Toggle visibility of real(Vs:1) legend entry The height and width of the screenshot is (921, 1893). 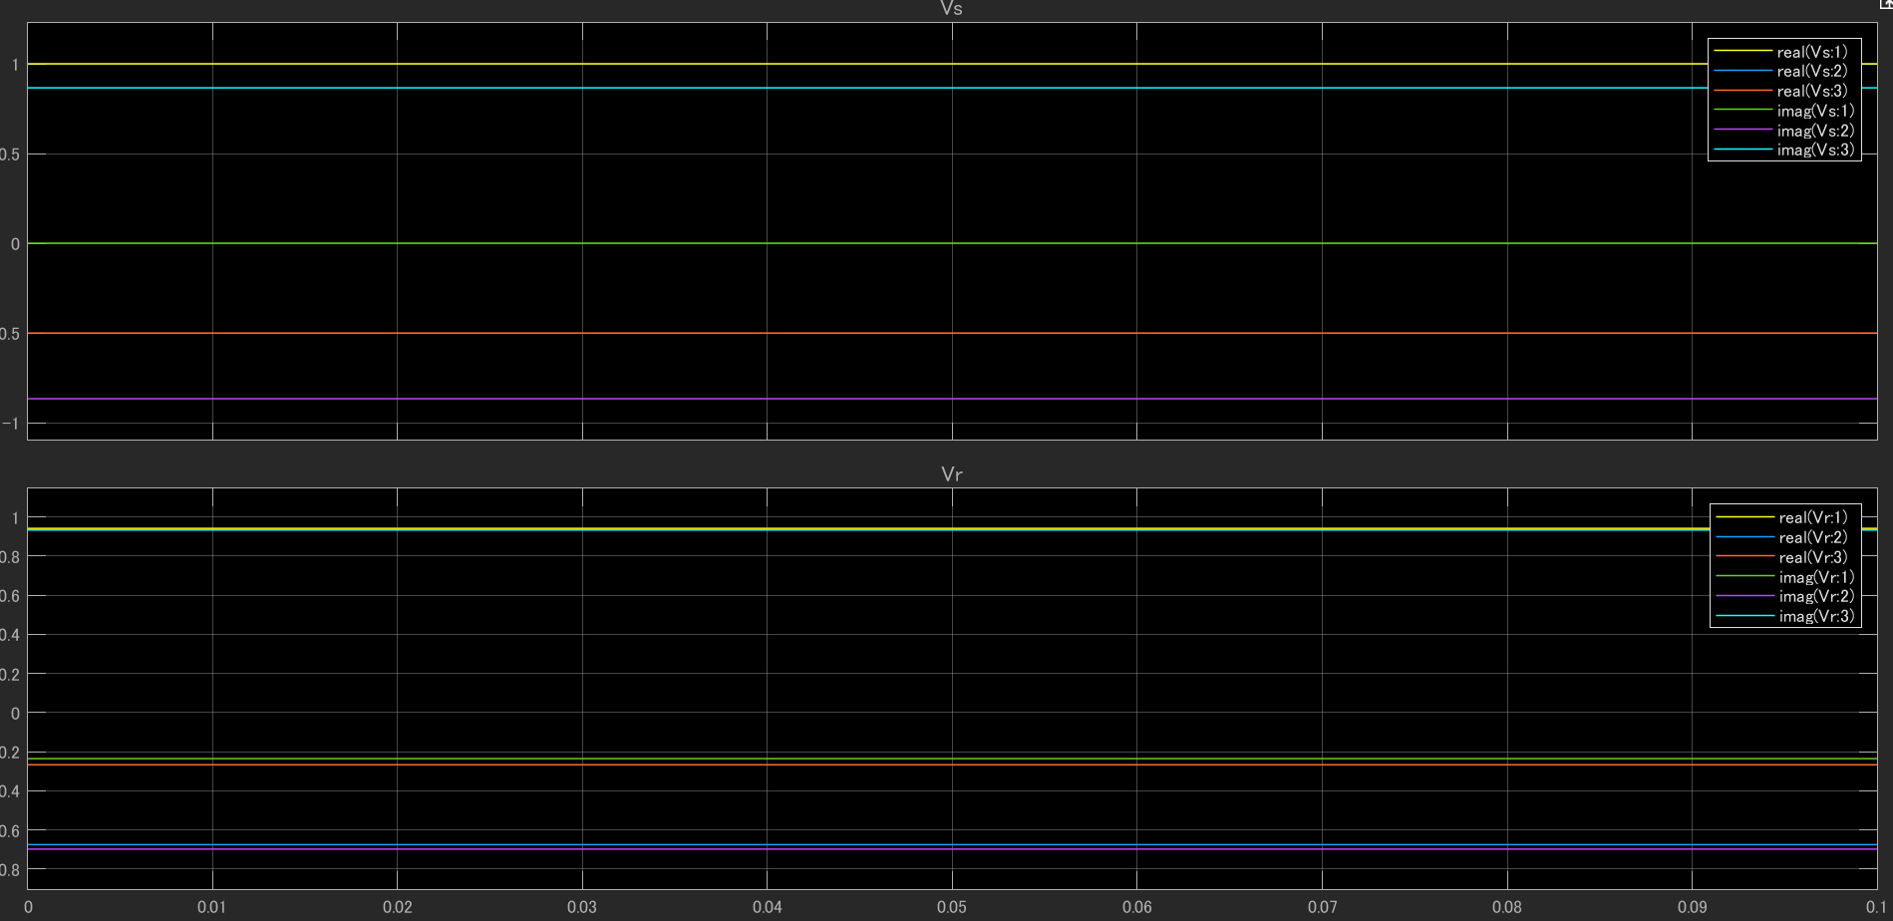pyautogui.click(x=1812, y=51)
